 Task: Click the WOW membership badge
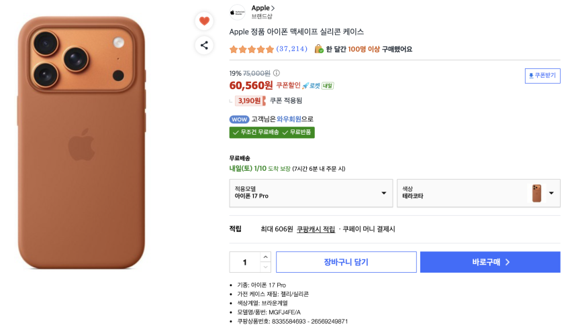point(239,119)
